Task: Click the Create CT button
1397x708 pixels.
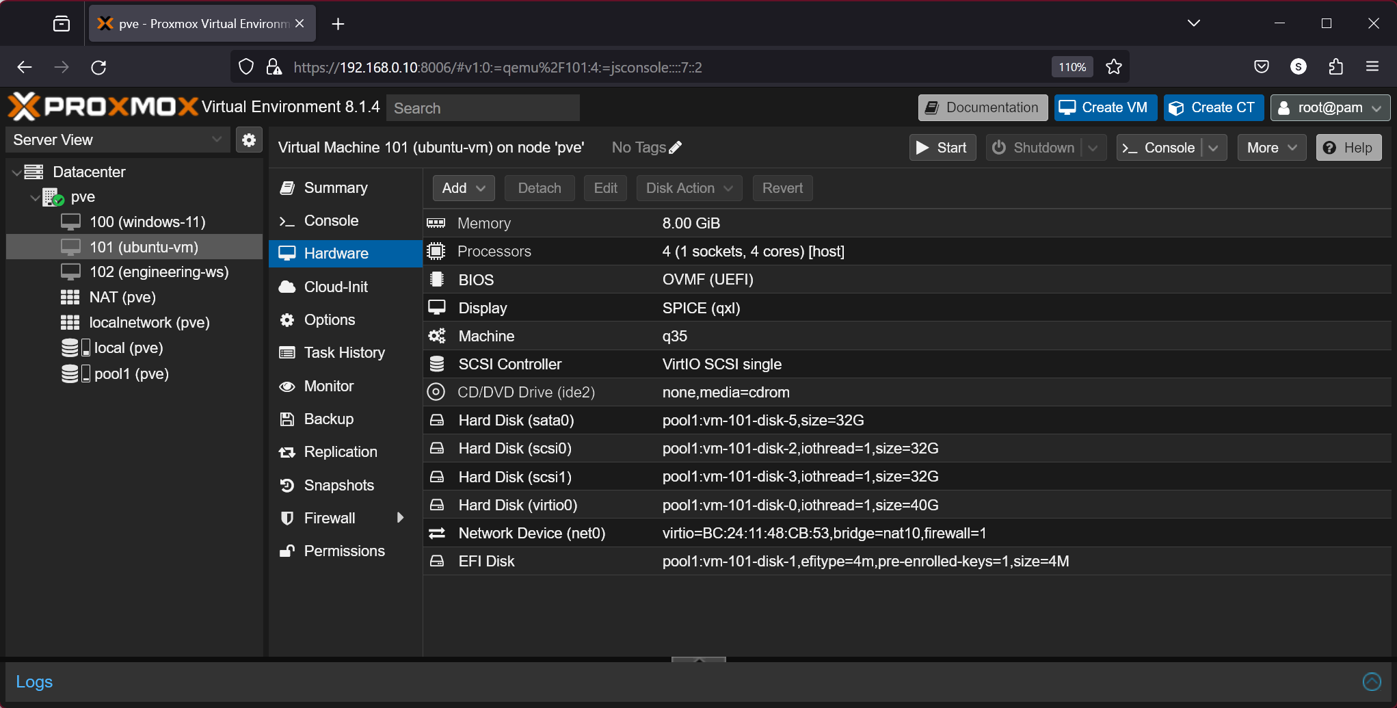Action: tap(1214, 107)
